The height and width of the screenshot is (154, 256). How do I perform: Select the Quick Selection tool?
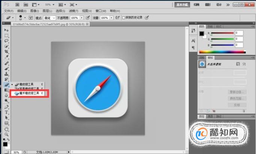[x=6, y=46]
